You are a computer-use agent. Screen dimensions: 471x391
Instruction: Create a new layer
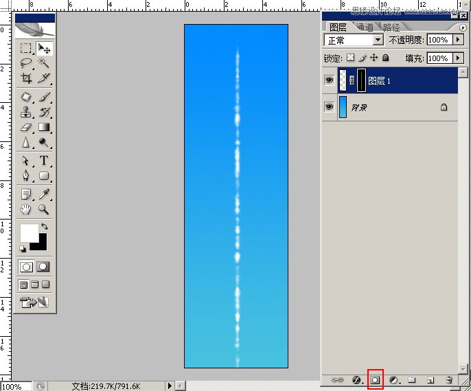tap(430, 380)
